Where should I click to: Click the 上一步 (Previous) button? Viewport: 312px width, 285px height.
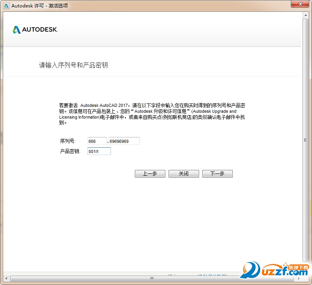(x=150, y=174)
